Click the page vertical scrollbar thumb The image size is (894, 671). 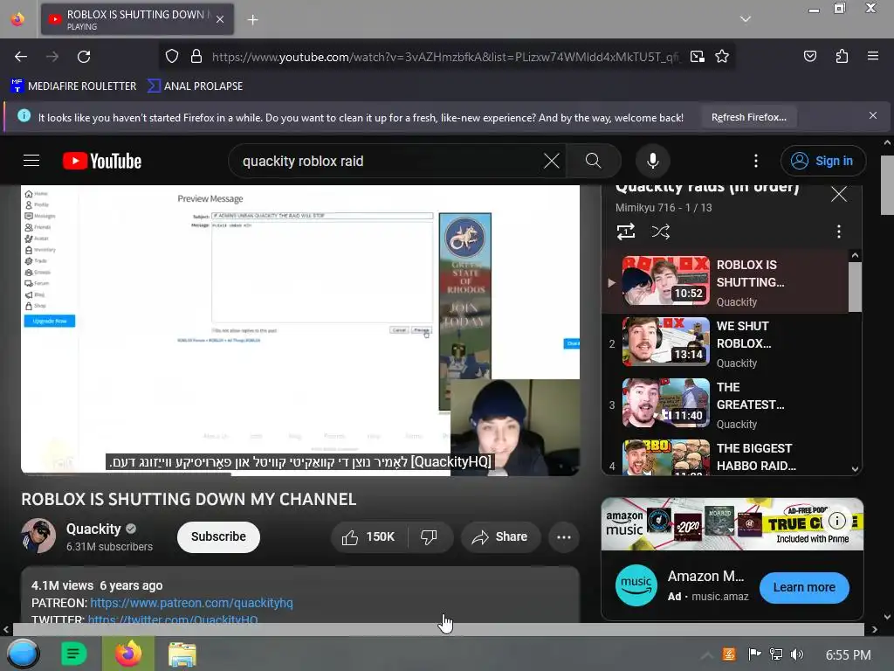(x=887, y=183)
